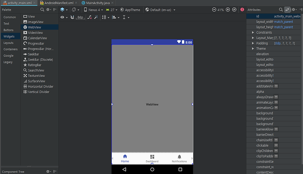This screenshot has width=303, height=174.
Task: Pick the SearchView widget
Action: pyautogui.click(x=39, y=71)
